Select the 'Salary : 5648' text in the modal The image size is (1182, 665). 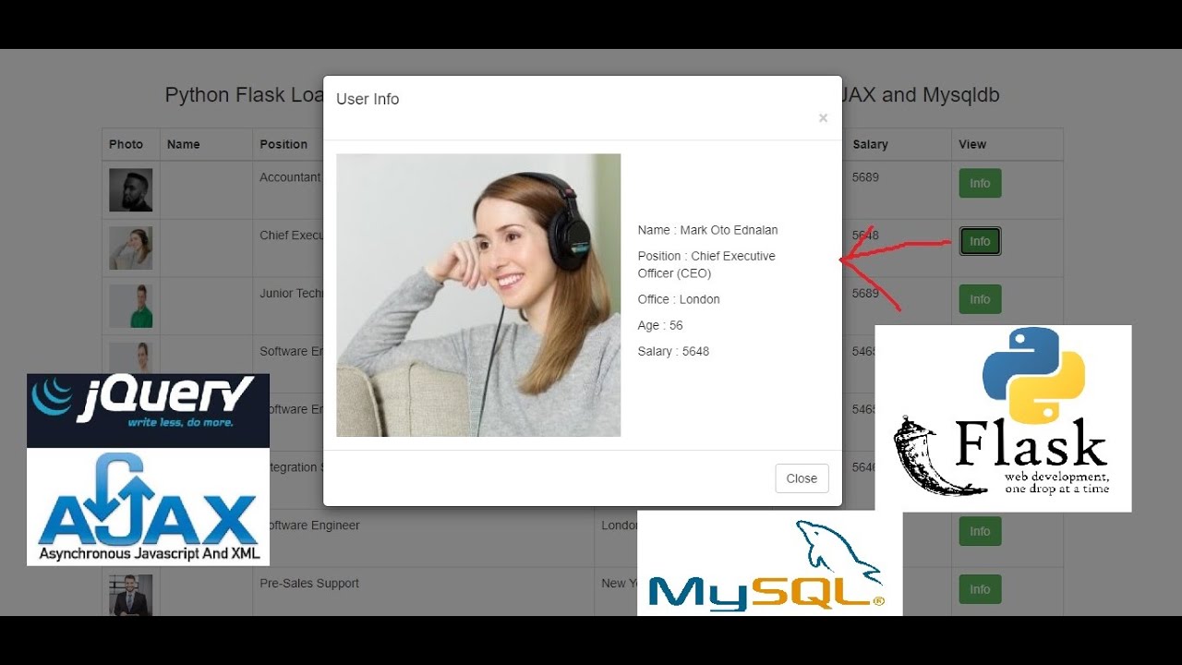673,351
